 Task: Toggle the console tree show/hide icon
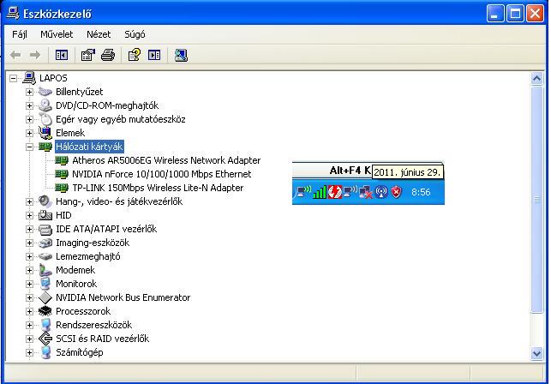62,55
